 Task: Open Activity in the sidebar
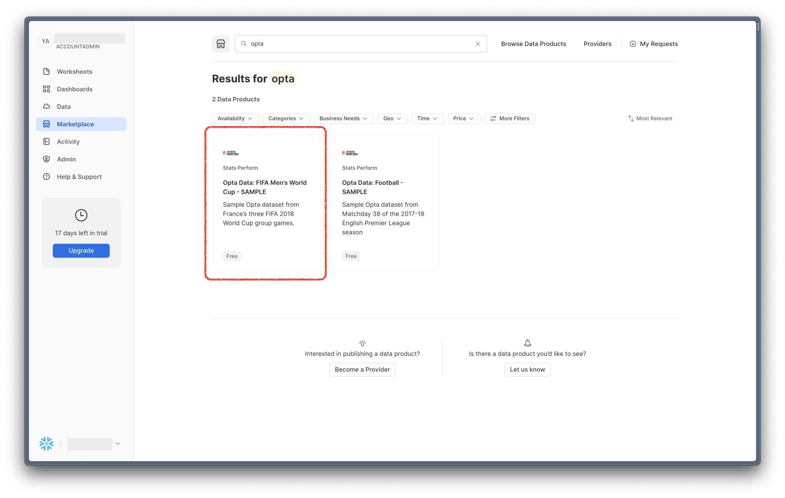(x=68, y=141)
